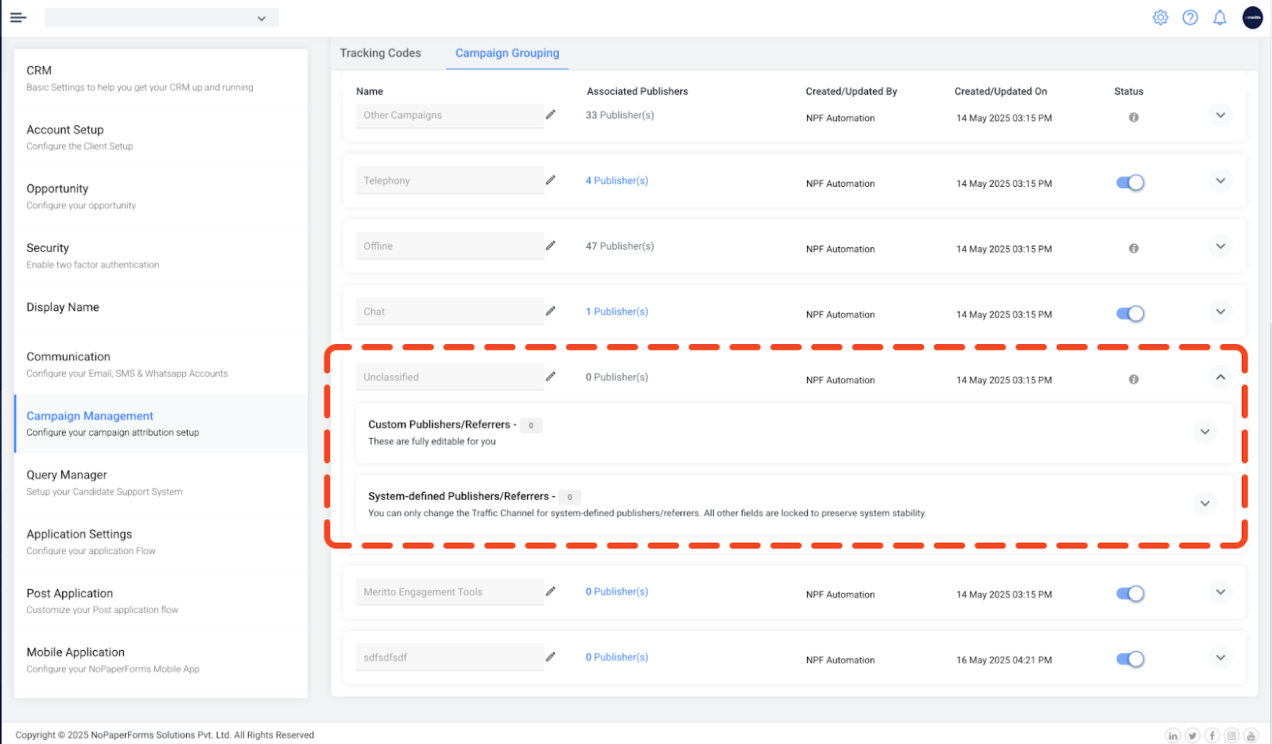Toggle status for Meritto Engagement Tools
1272x744 pixels.
[x=1130, y=594]
